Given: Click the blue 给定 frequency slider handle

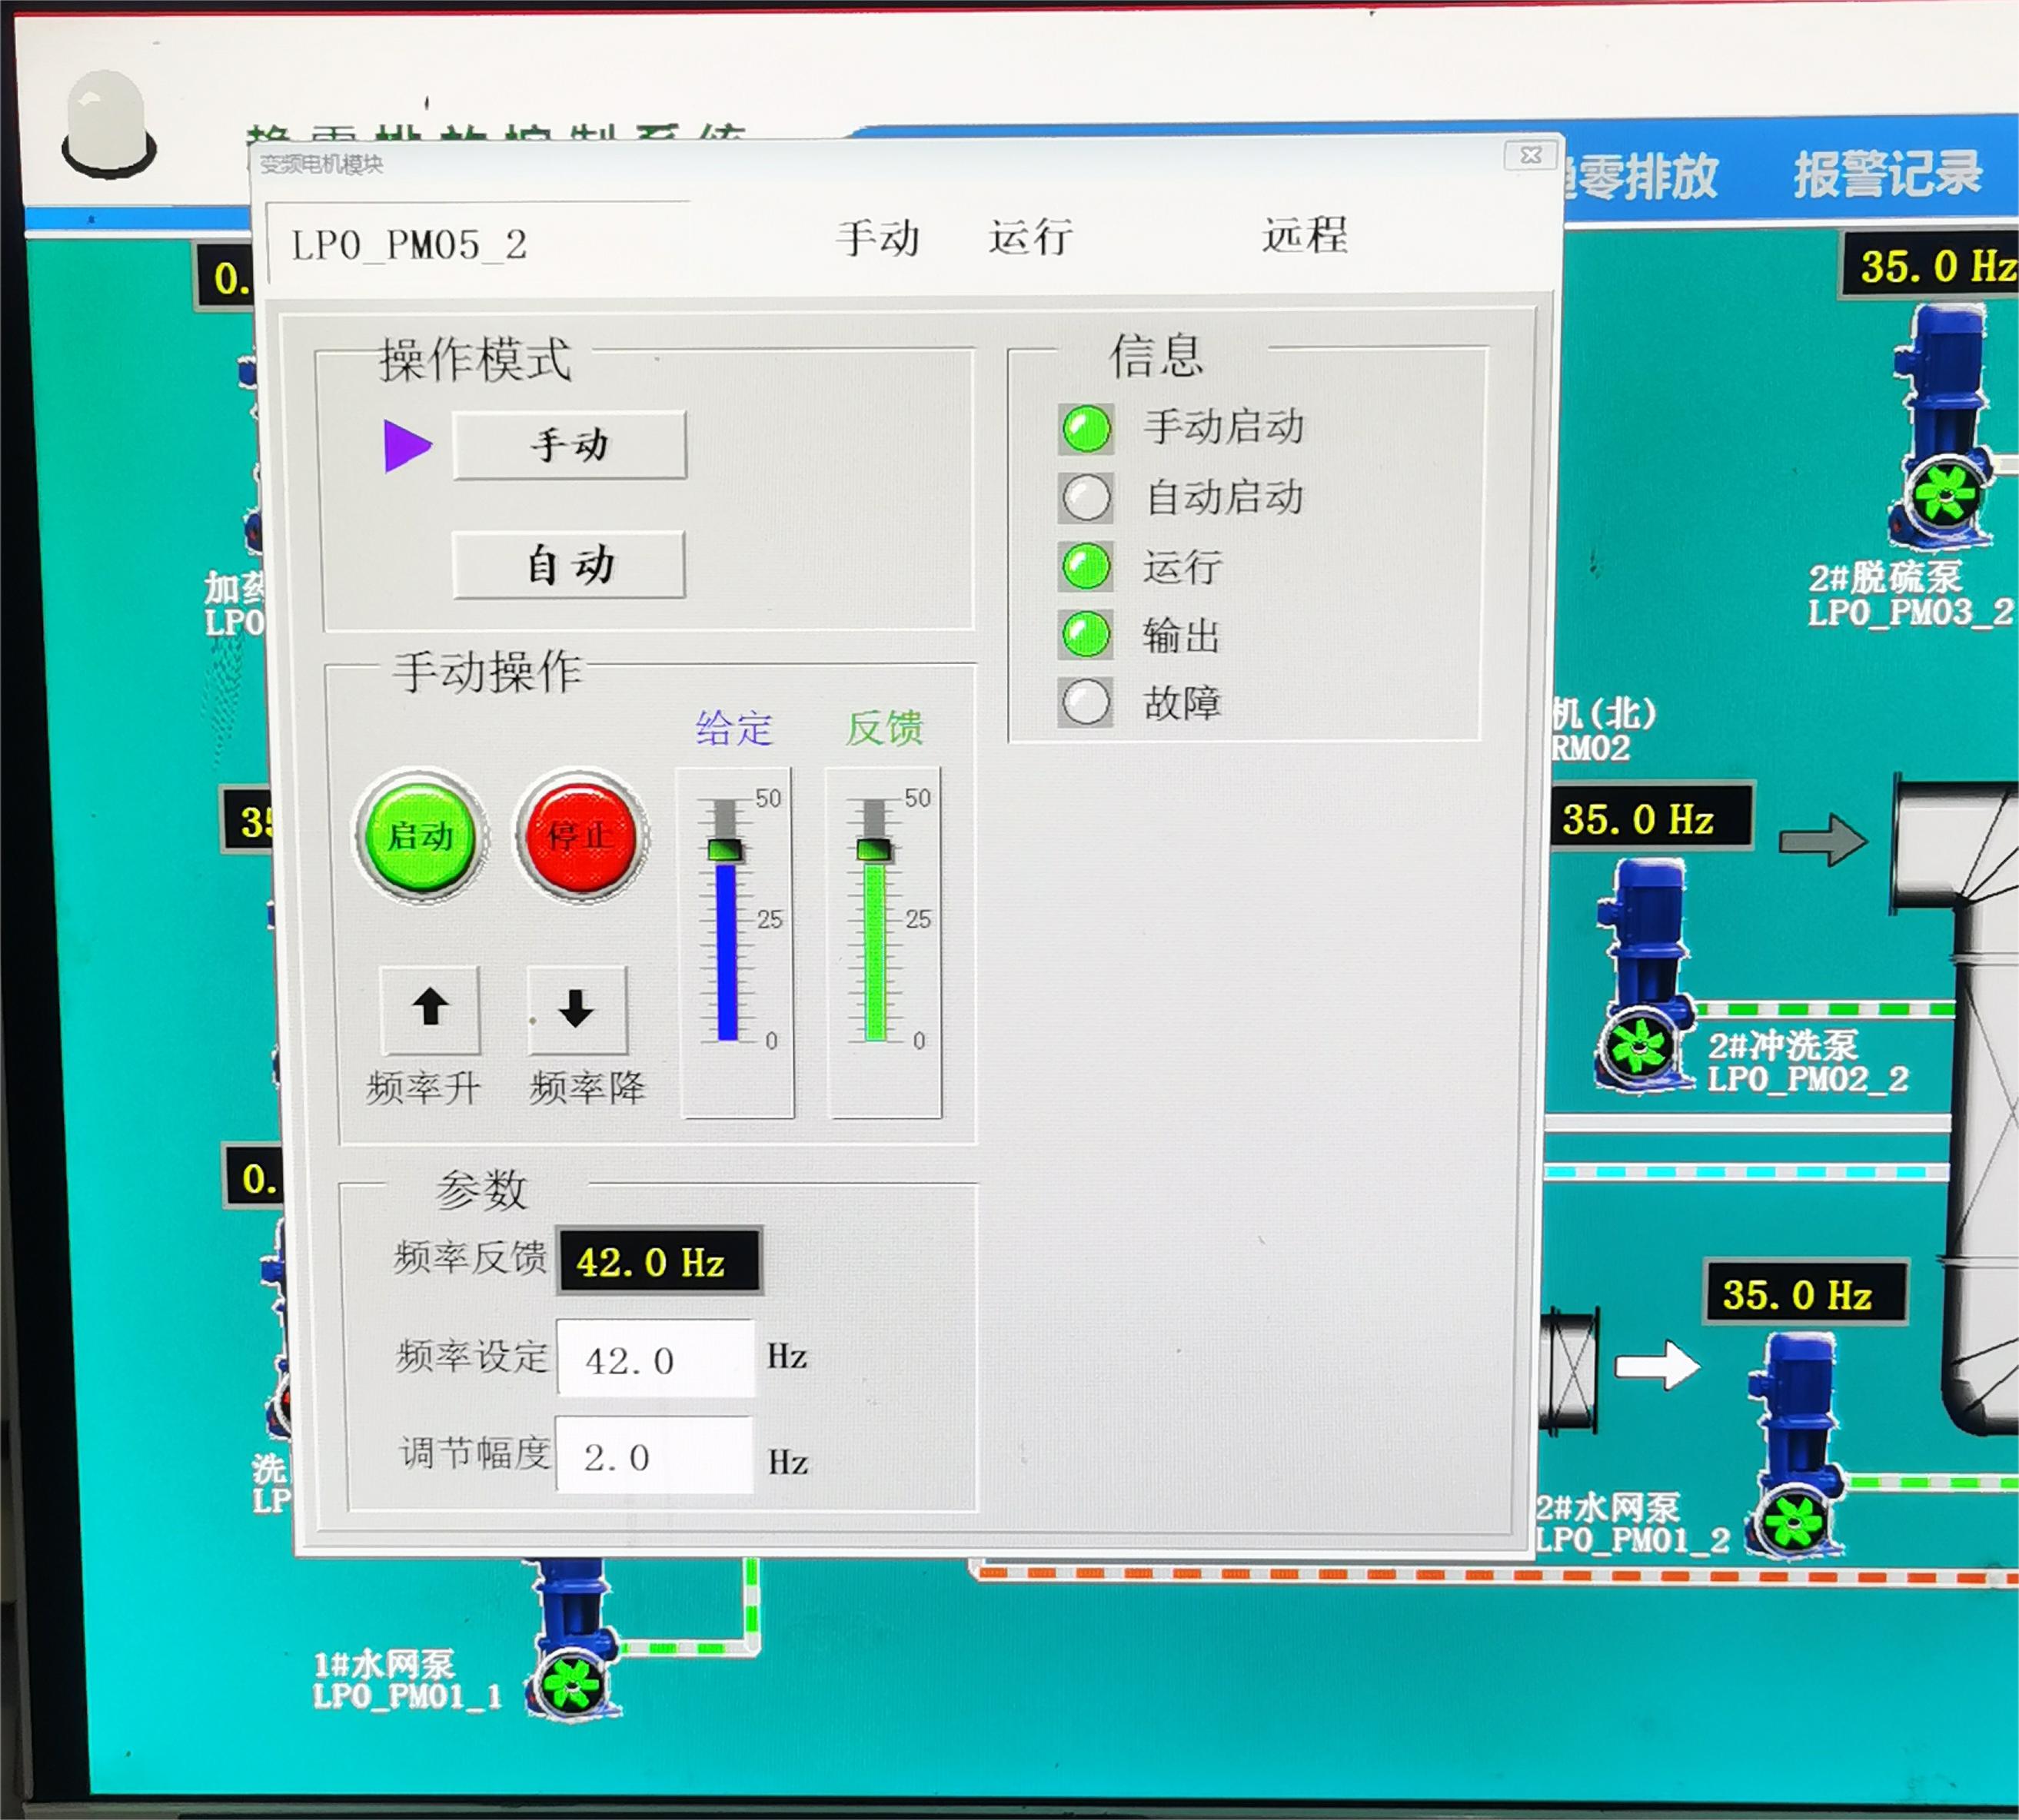Looking at the screenshot, I should coord(724,850).
